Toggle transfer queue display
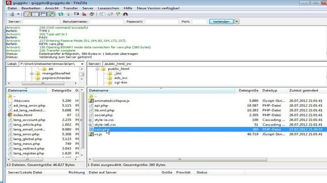 click(x=51, y=14)
